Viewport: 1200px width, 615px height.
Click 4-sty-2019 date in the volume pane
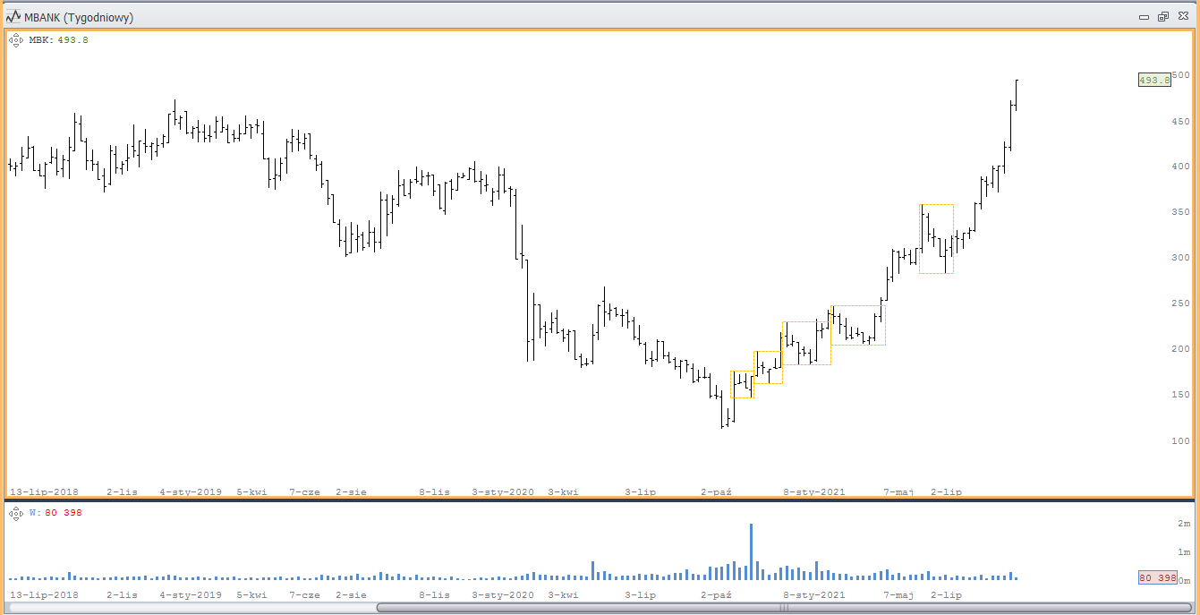[x=191, y=595]
